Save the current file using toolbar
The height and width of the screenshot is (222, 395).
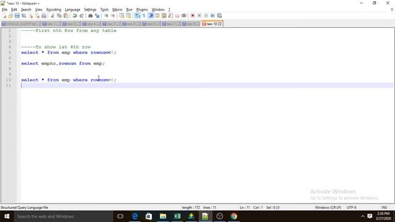coord(17,15)
